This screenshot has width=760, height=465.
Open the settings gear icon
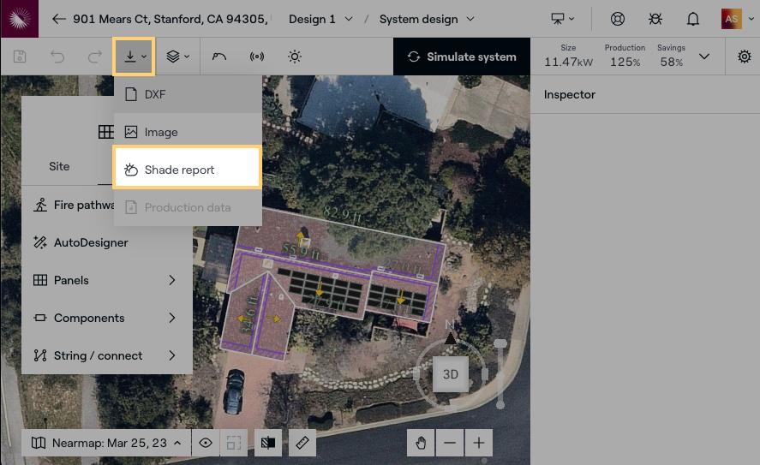744,57
